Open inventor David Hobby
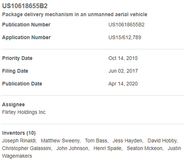The width and height of the screenshot is (184, 163). [162, 141]
